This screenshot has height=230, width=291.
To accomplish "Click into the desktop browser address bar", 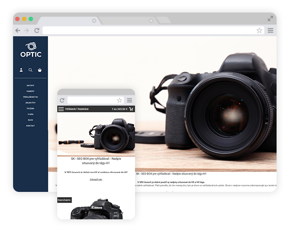I will click(149, 30).
